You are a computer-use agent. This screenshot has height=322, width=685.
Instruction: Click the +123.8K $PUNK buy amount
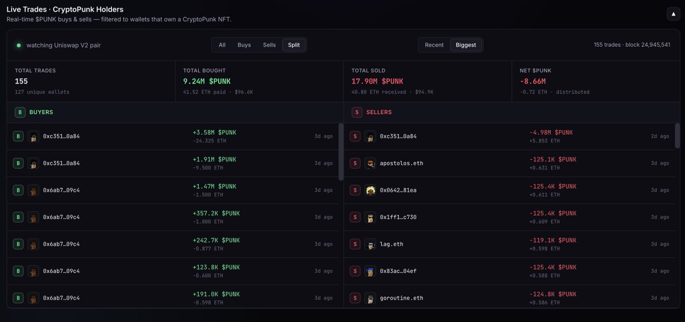[x=216, y=267]
